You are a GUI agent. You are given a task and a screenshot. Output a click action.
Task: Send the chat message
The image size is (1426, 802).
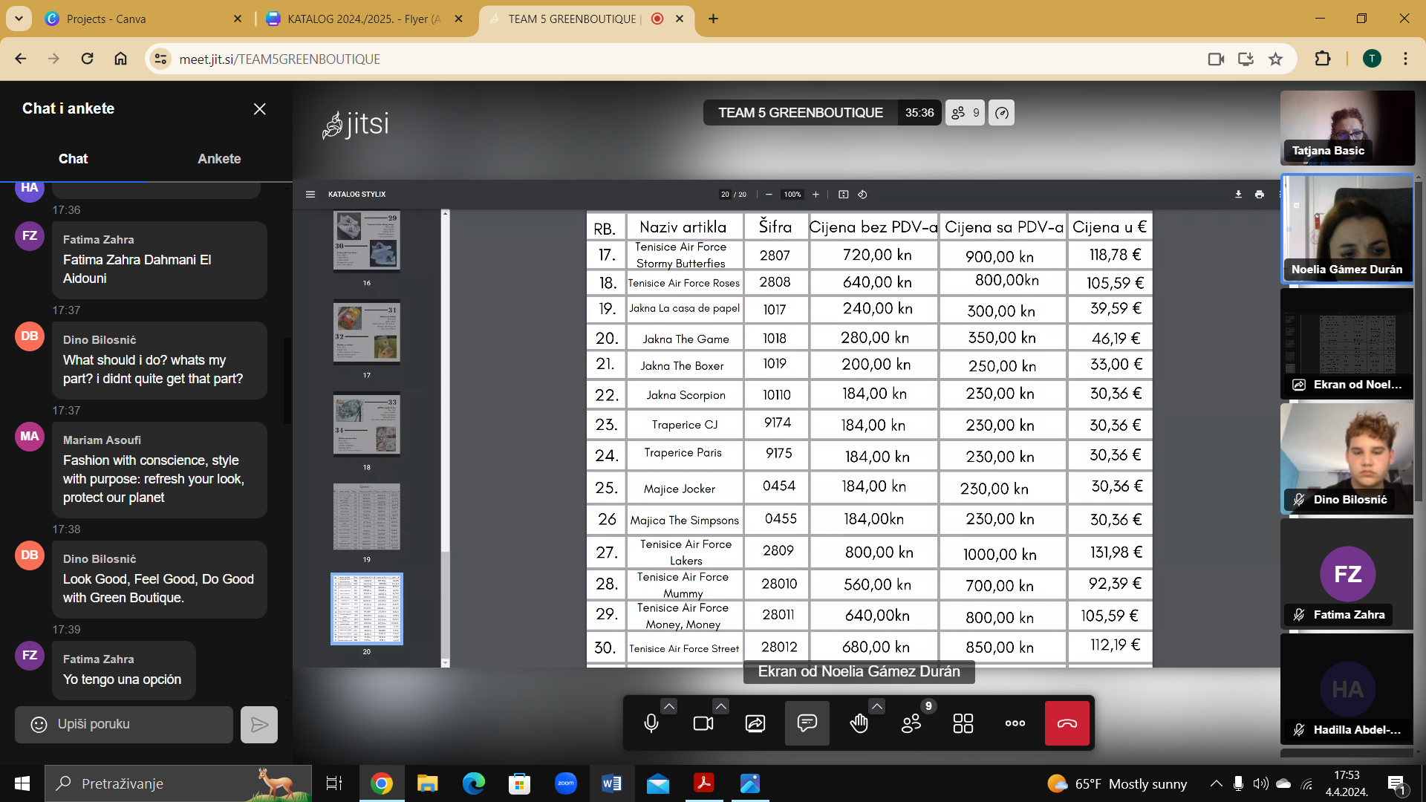[259, 725]
